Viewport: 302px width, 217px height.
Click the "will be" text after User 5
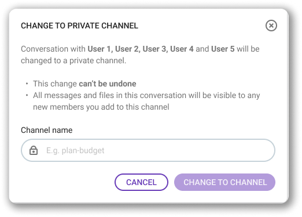tap(248, 49)
